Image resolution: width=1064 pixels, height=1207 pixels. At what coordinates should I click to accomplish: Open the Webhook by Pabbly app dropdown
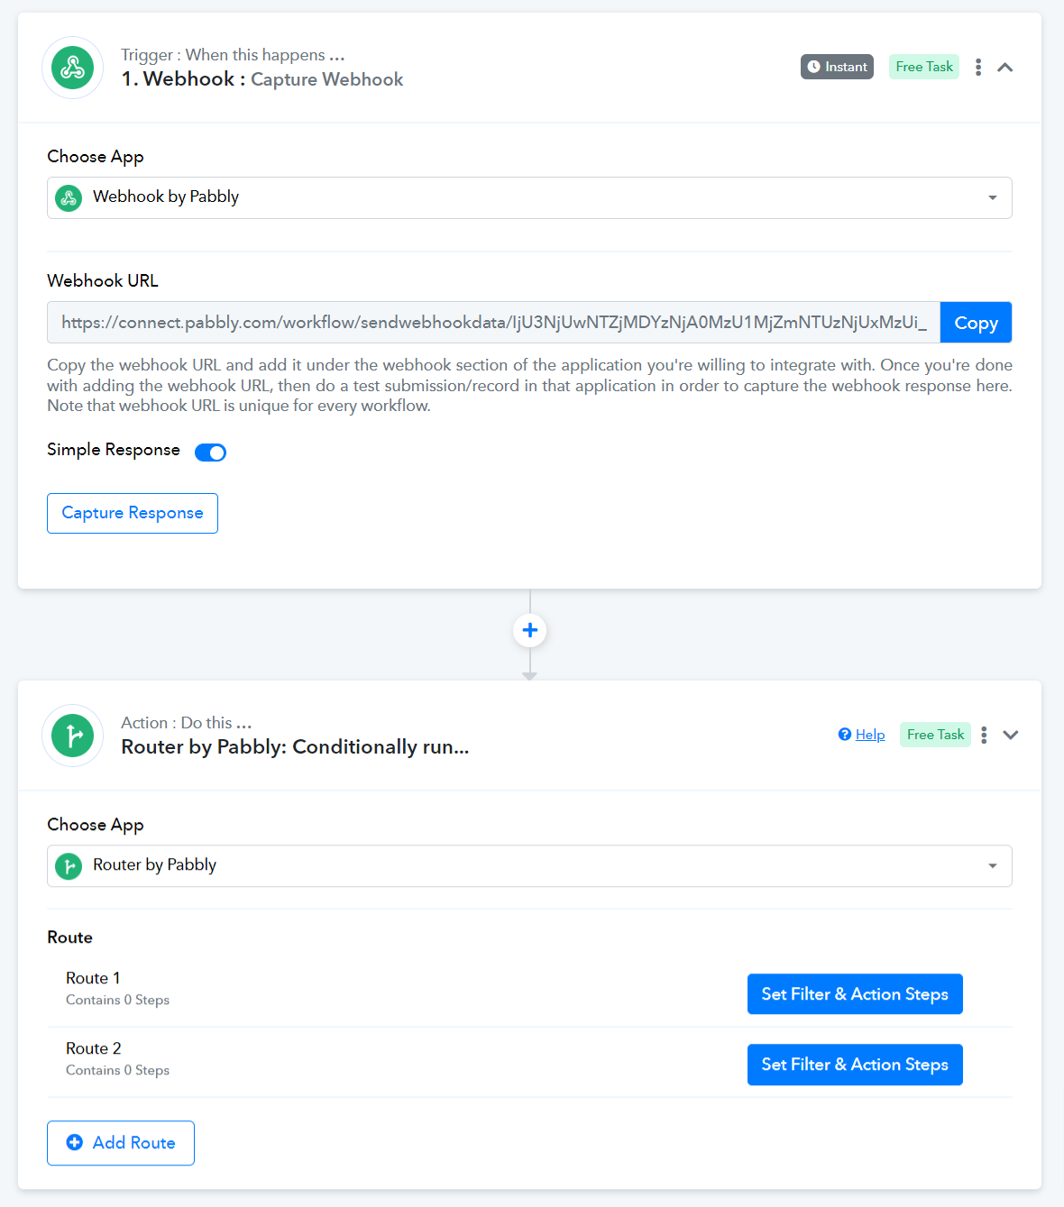click(529, 197)
